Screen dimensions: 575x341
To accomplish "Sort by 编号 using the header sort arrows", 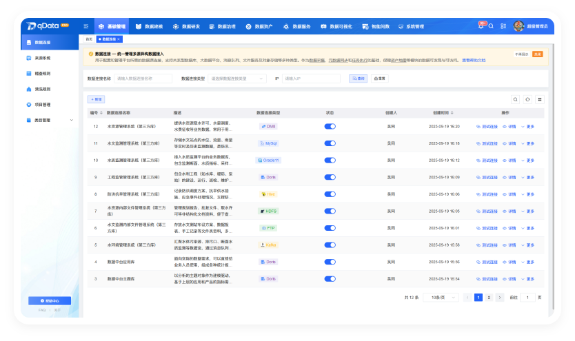I will pos(101,113).
